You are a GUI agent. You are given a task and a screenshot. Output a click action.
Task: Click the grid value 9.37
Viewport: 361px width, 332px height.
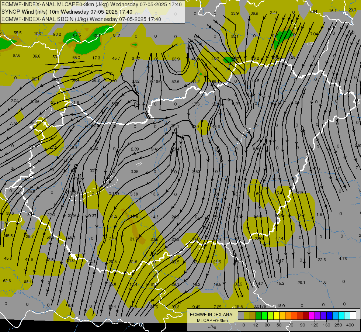(x=92, y=216)
